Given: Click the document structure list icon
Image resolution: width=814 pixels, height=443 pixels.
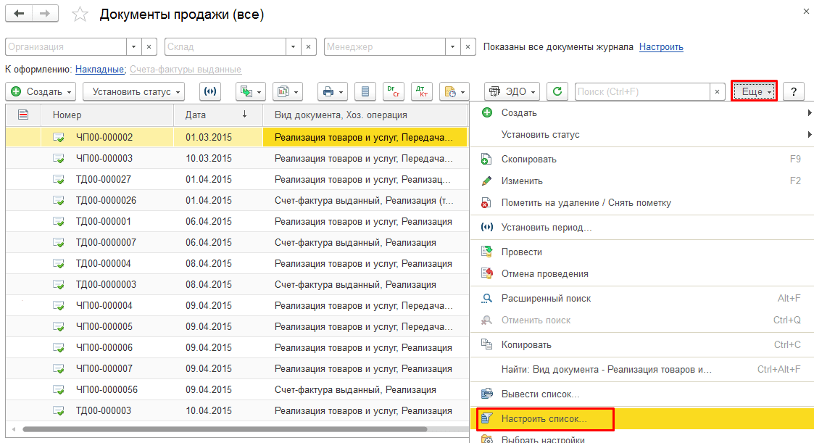Looking at the screenshot, I should (x=365, y=91).
